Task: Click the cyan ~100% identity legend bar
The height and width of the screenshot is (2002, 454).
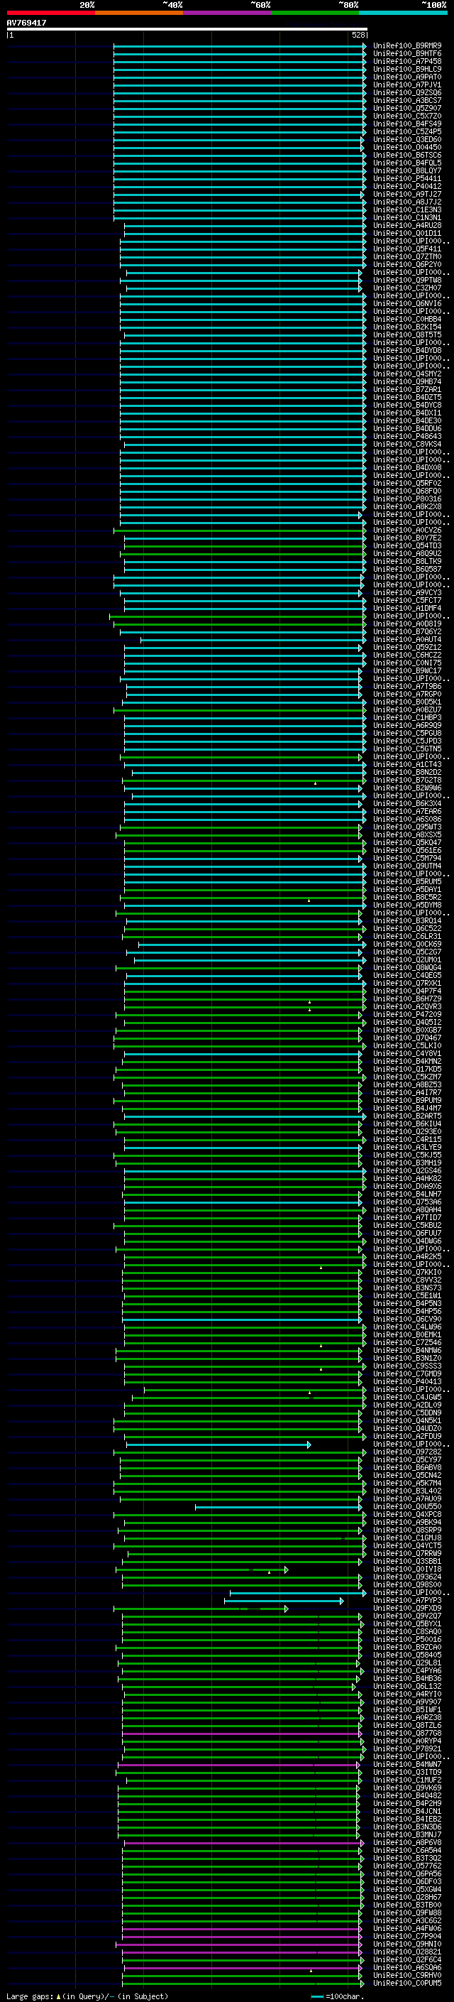Action: pos(403,13)
